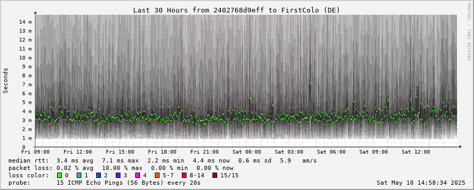Viewport: 474px width, 190px height.
Task: Click the '3 m' y-axis tick label
Action: [27, 120]
